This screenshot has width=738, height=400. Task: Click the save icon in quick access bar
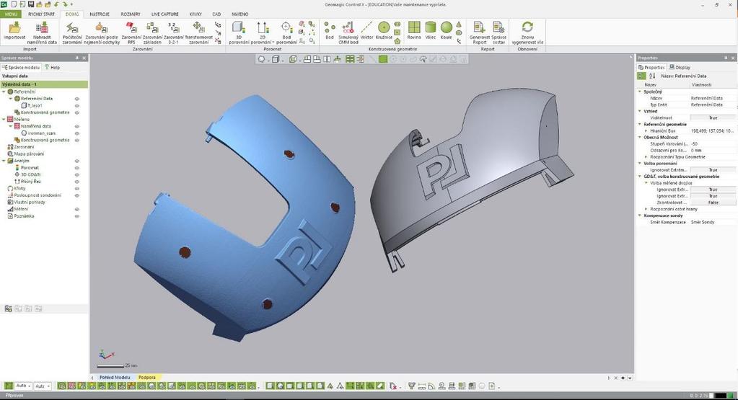tap(30, 4)
